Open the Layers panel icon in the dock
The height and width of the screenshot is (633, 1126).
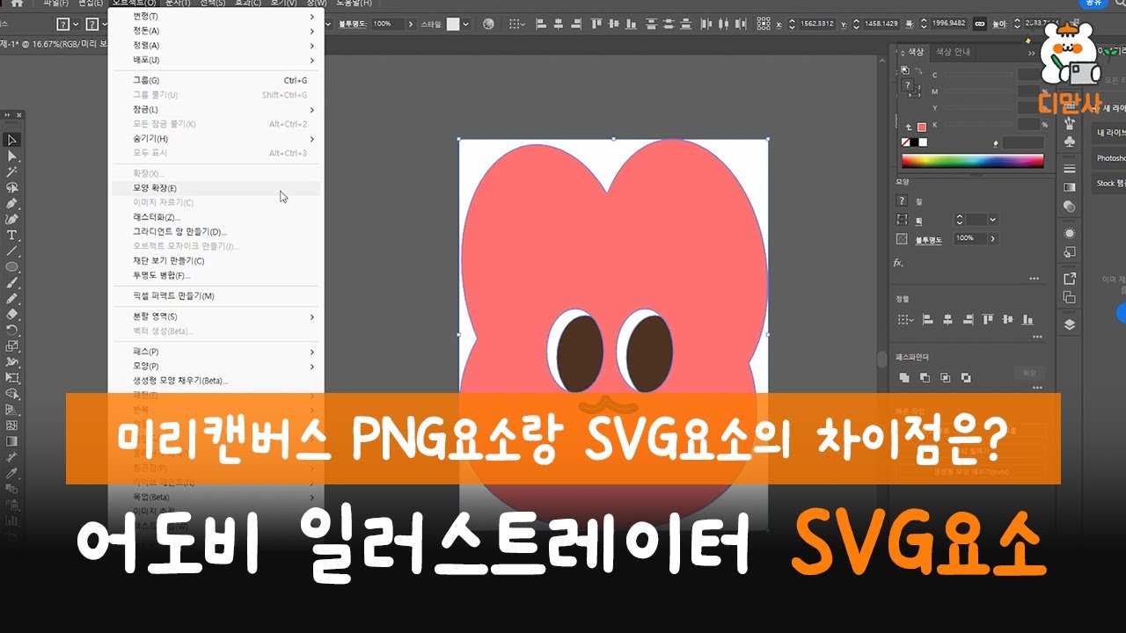coord(1069,324)
